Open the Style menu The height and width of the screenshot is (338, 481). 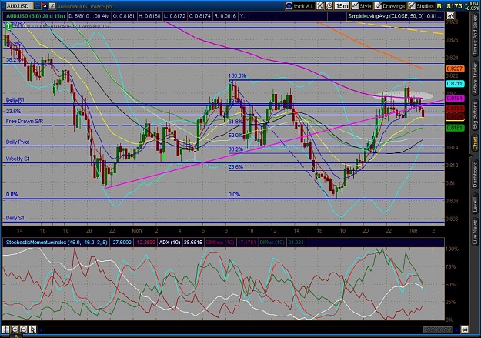(361, 6)
